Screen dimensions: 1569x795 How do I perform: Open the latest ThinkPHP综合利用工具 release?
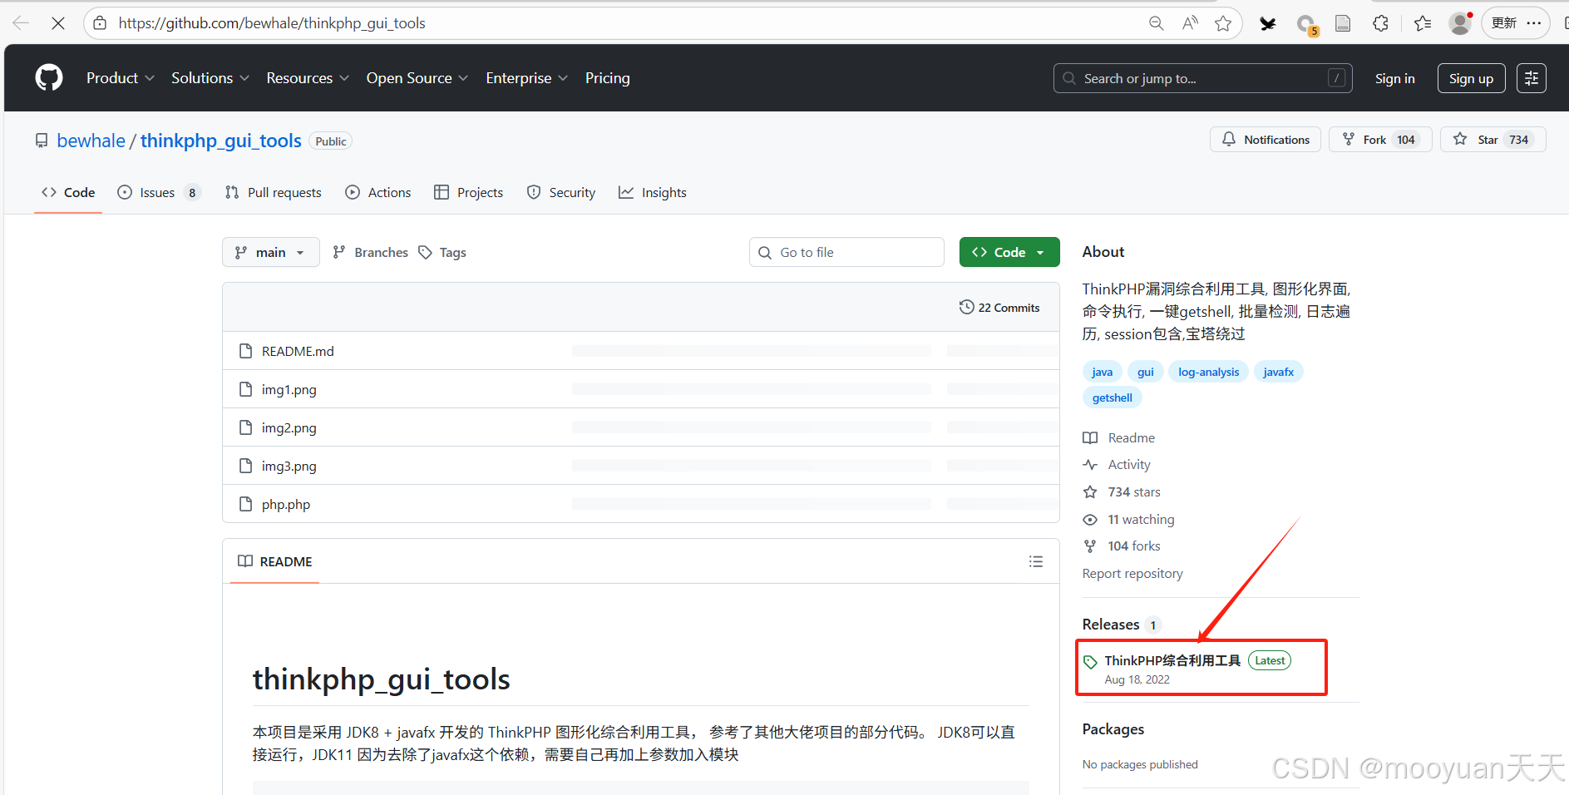[1172, 660]
